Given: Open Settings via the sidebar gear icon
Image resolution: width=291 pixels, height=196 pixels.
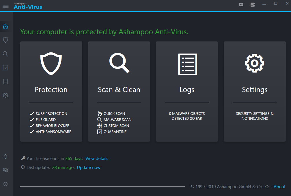Looking at the screenshot, I should 5,95.
